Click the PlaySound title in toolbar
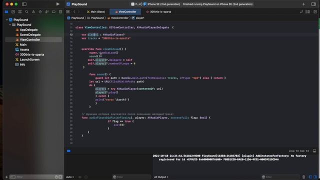320x180 pixels. pos(79,4)
